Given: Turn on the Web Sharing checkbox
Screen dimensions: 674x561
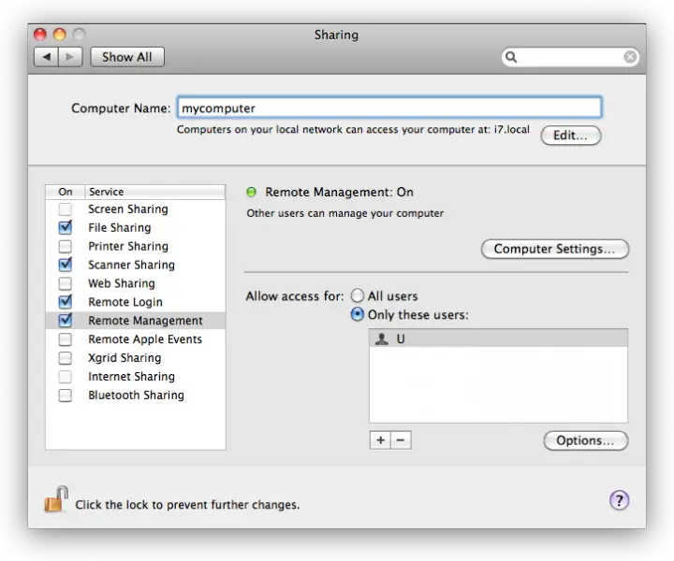Looking at the screenshot, I should point(66,283).
